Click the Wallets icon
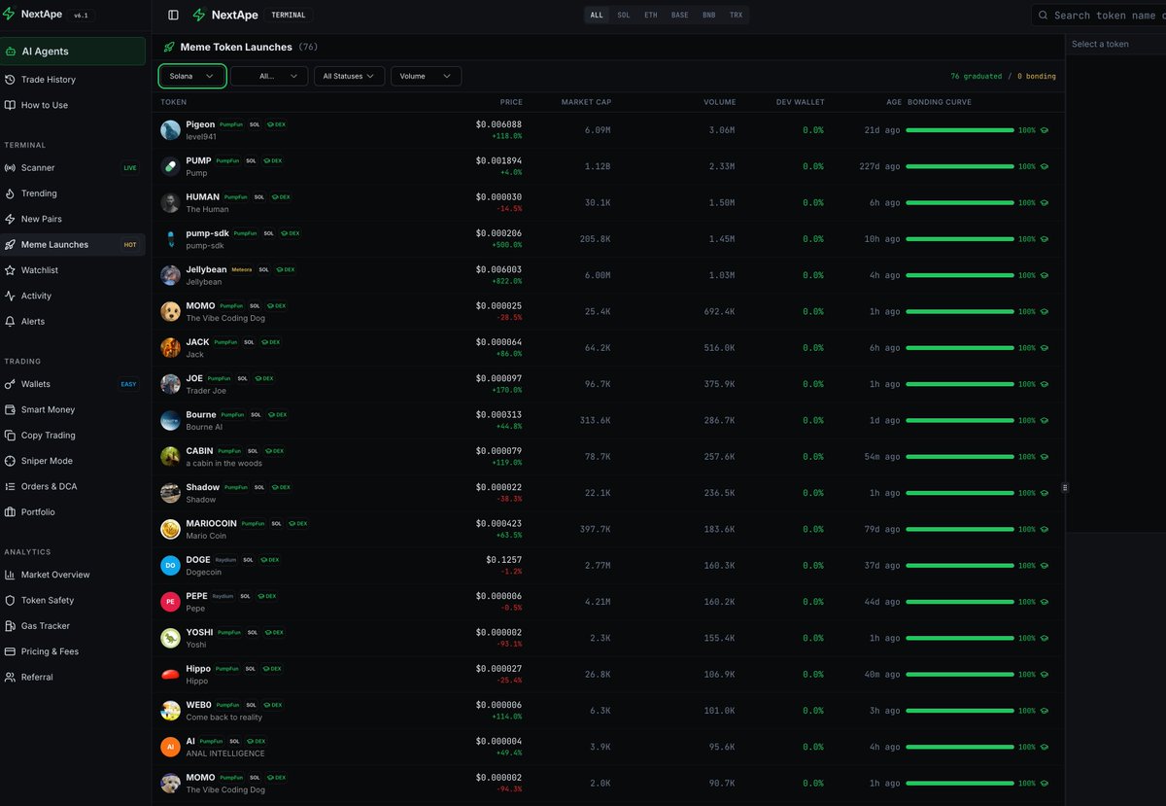Screen dimensions: 1166x806 click(x=11, y=384)
